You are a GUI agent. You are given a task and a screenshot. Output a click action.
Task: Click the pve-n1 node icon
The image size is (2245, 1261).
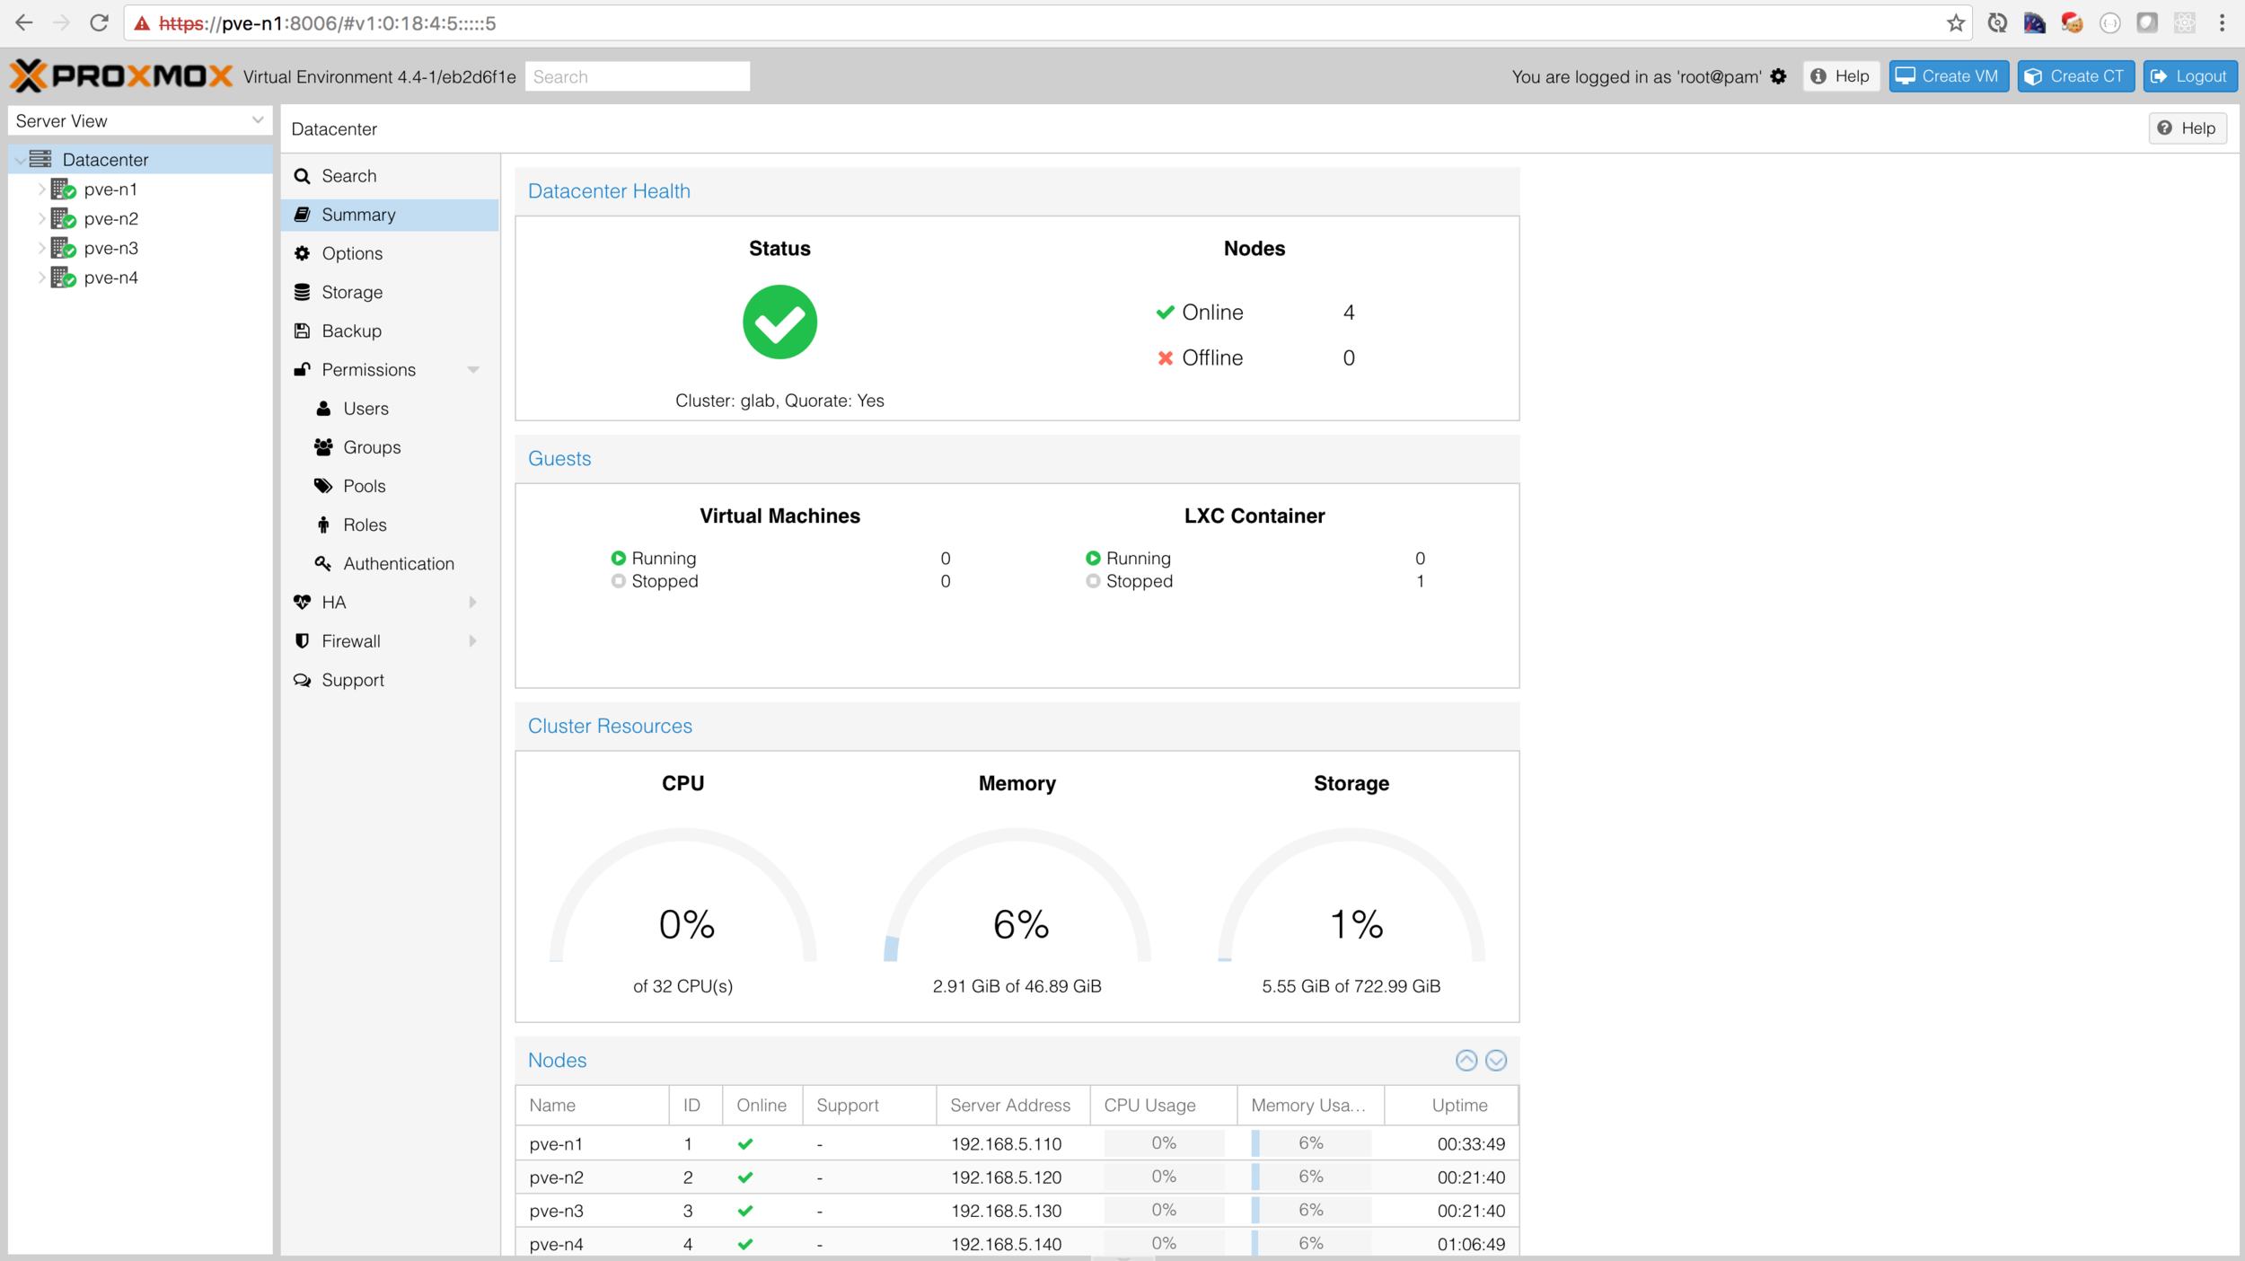point(64,190)
